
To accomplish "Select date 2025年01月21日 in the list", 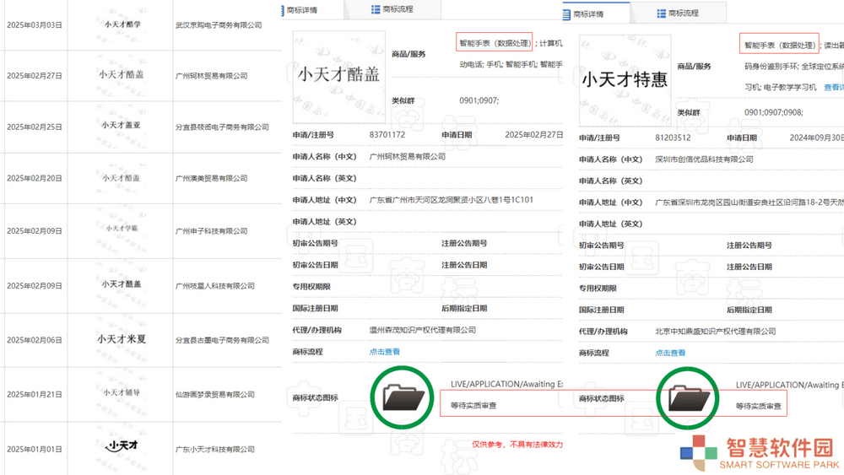I will click(x=35, y=394).
